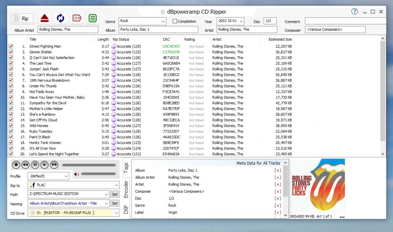Open the red metadata tag icon

click(77, 18)
